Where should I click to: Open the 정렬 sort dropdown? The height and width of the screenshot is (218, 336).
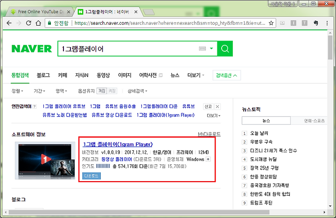pyautogui.click(x=17, y=91)
